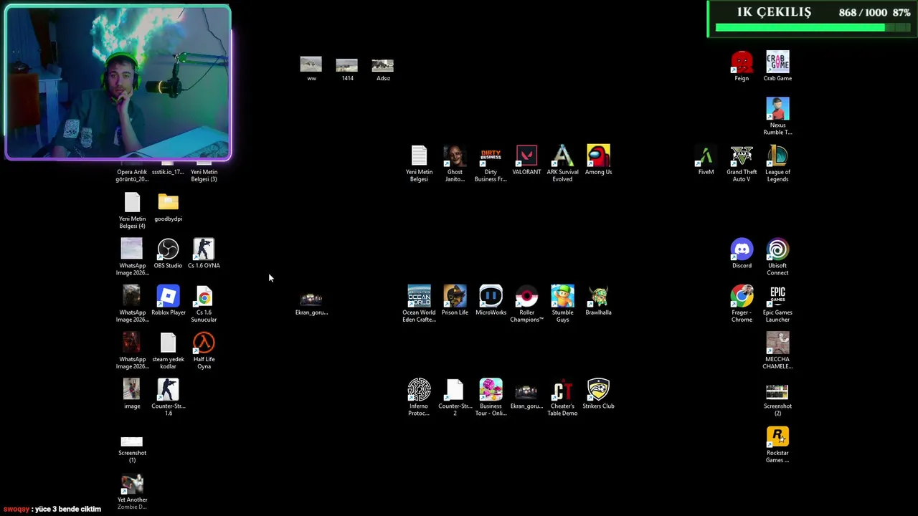Select the ARK Survival Evolved icon
Screen dimensions: 918x516
(562, 156)
